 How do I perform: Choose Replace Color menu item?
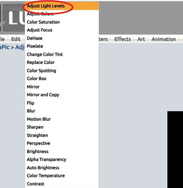[62, 62]
